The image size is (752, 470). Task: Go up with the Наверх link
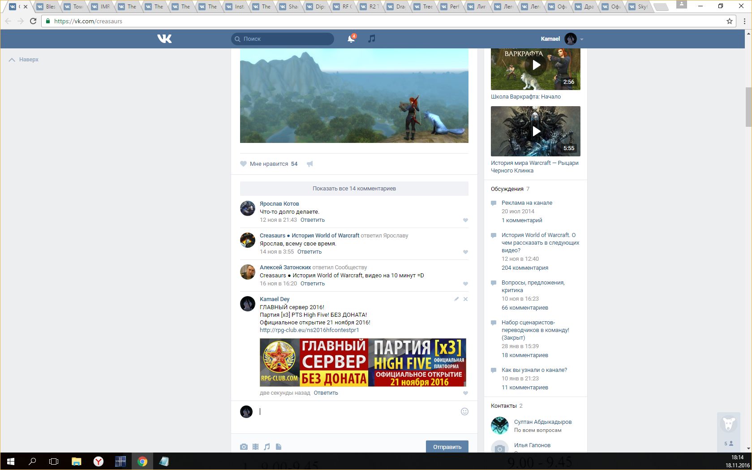(x=24, y=60)
